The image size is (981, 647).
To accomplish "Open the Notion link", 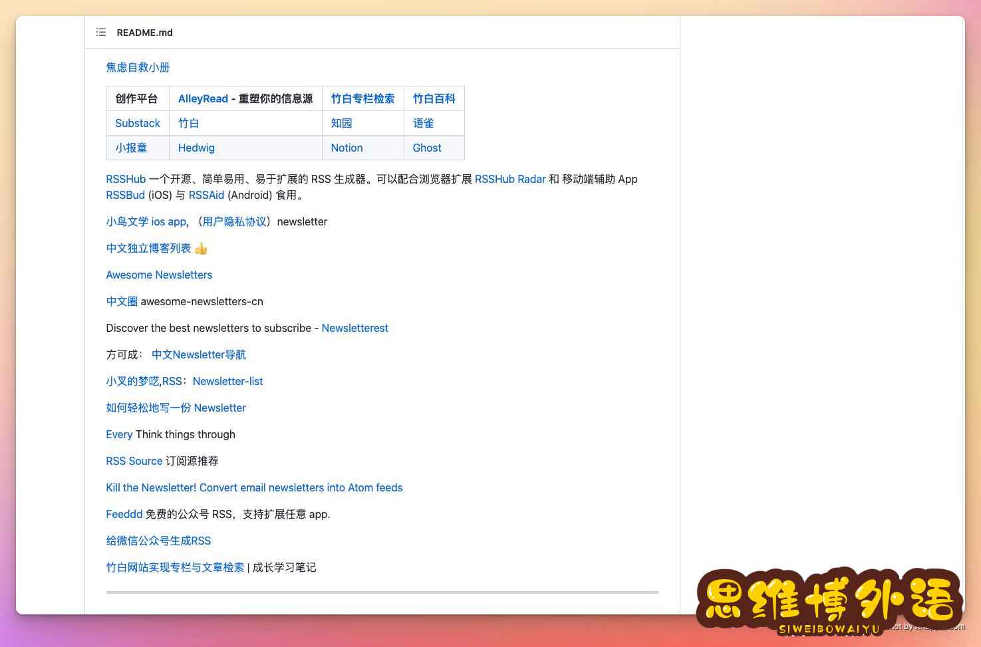I will coord(347,148).
